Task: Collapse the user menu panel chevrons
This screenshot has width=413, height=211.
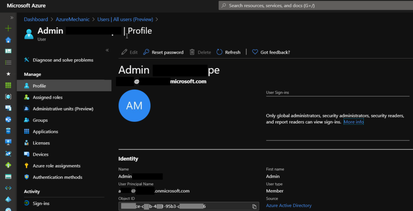Action: [x=107, y=50]
